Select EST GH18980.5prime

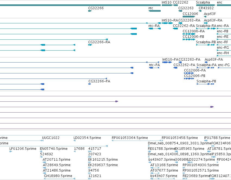(58, 176)
